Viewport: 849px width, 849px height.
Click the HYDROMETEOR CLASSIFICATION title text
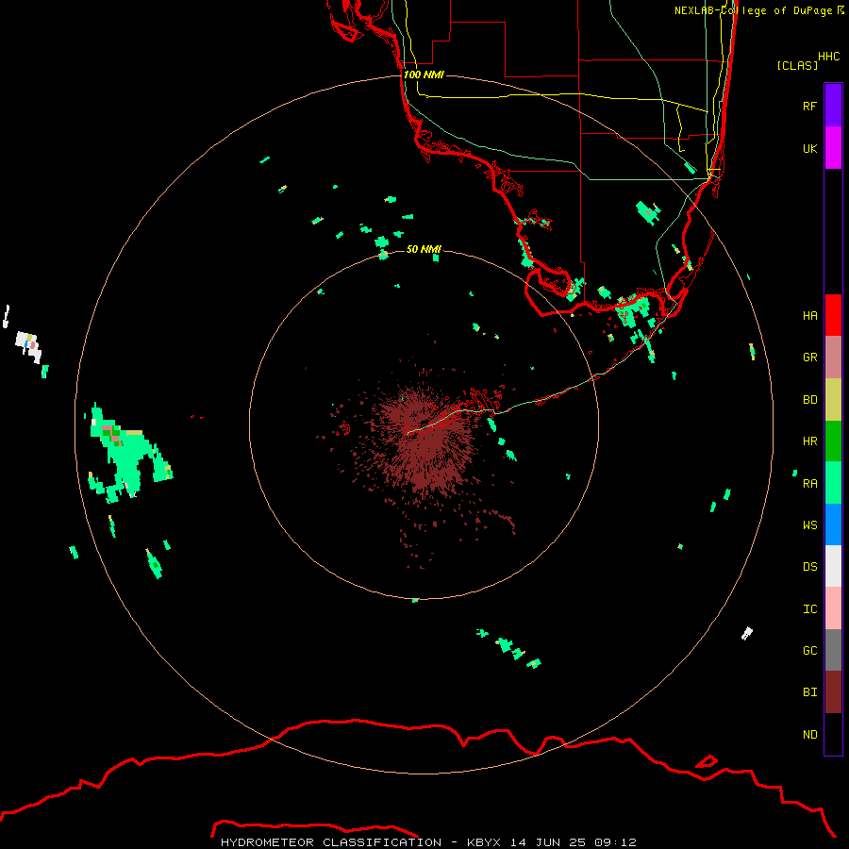click(x=331, y=842)
